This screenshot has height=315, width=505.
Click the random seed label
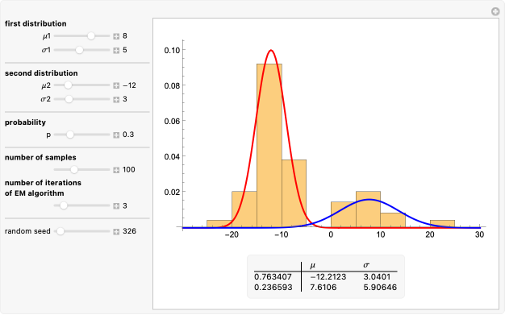pyautogui.click(x=27, y=231)
